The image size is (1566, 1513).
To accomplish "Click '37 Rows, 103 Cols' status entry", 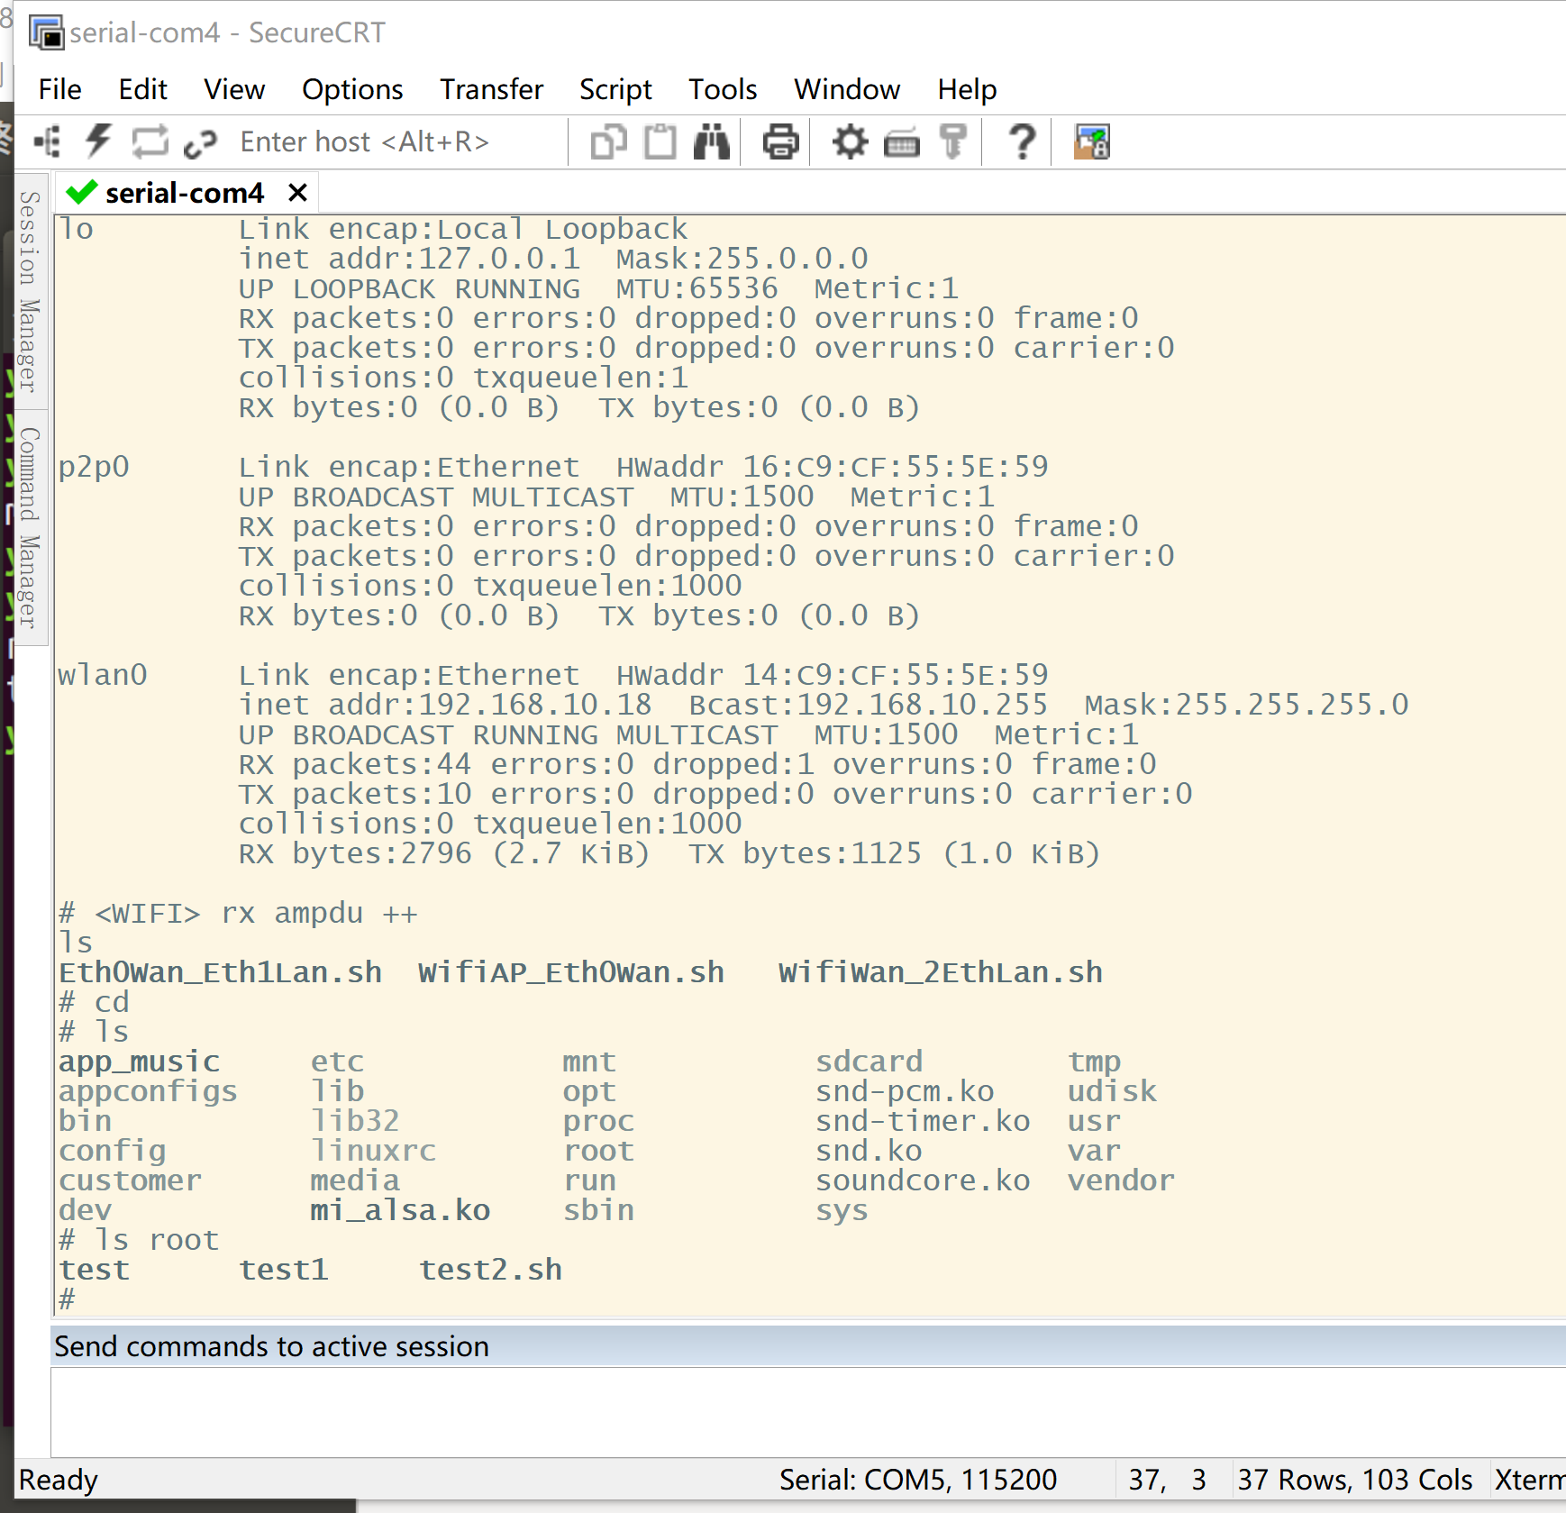I will [x=1354, y=1480].
